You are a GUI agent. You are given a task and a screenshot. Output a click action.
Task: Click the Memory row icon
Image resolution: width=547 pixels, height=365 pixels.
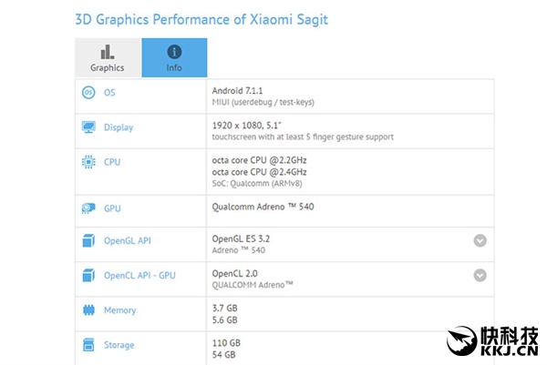88,310
